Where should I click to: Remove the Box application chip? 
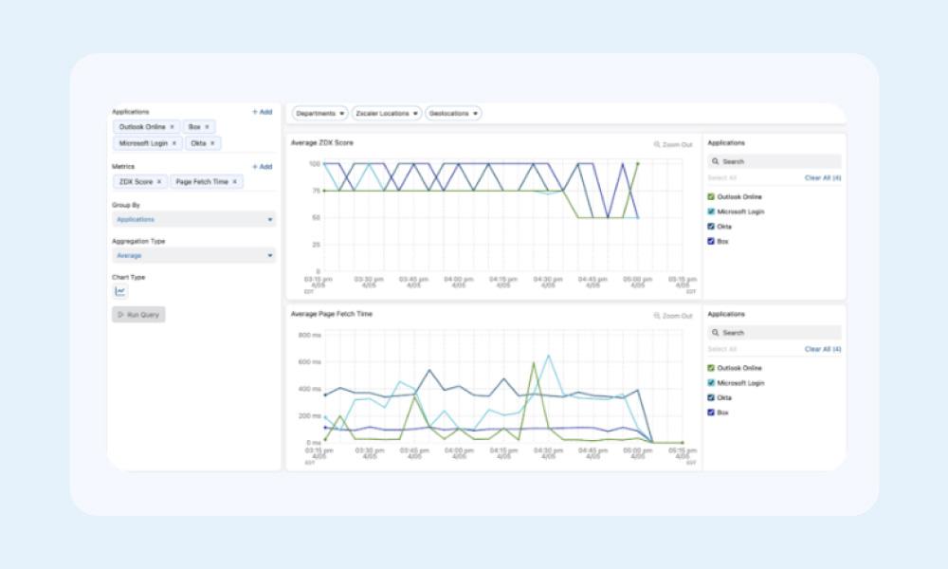(x=207, y=126)
